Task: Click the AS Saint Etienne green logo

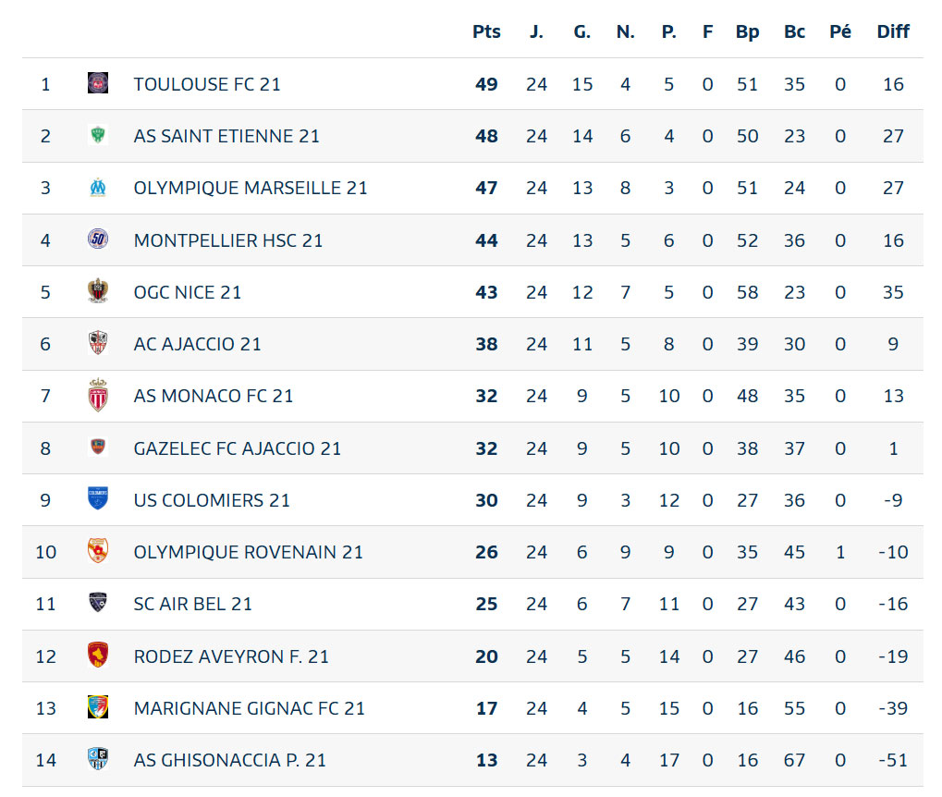Action: point(98,135)
